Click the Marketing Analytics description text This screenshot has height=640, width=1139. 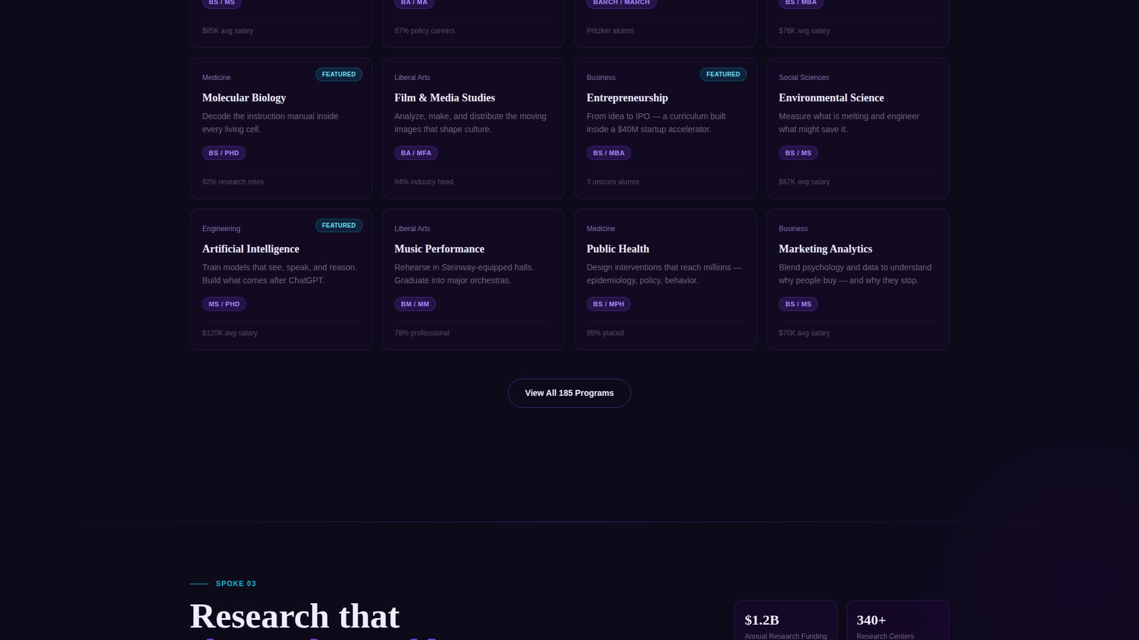(855, 274)
